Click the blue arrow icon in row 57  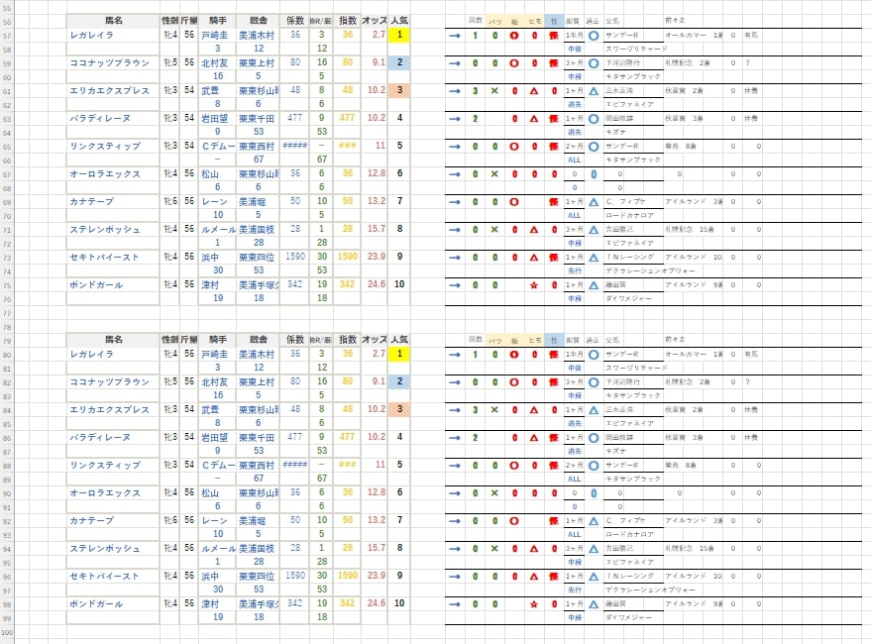pos(455,36)
